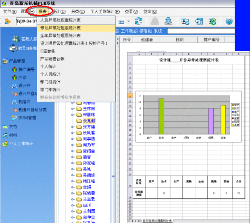Click the 文档 sidebar section
Screen dimensions: 250x223
pyautogui.click(x=13, y=126)
